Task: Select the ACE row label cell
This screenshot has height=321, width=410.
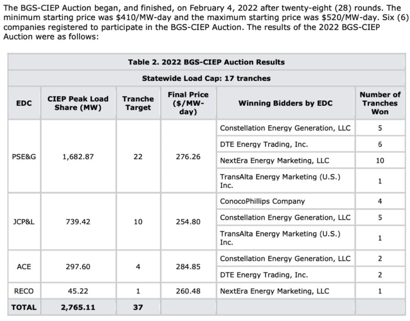Action: coord(24,267)
